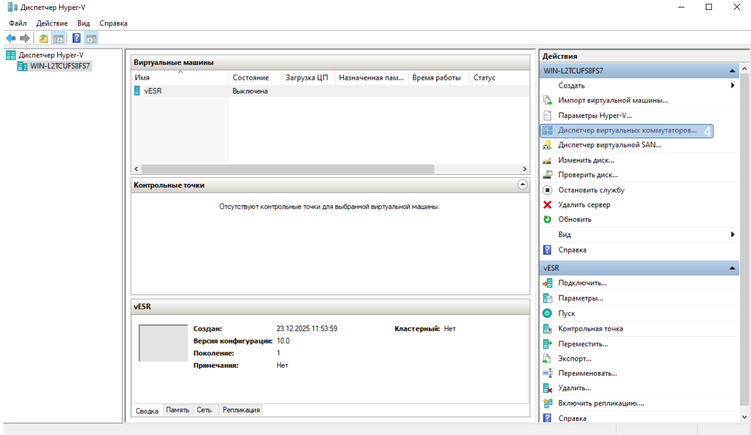This screenshot has height=435, width=751.
Task: Go forward with the toolbar right arrow
Action: pos(24,39)
